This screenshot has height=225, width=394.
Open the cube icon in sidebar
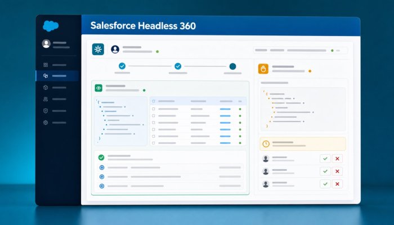pos(46,87)
